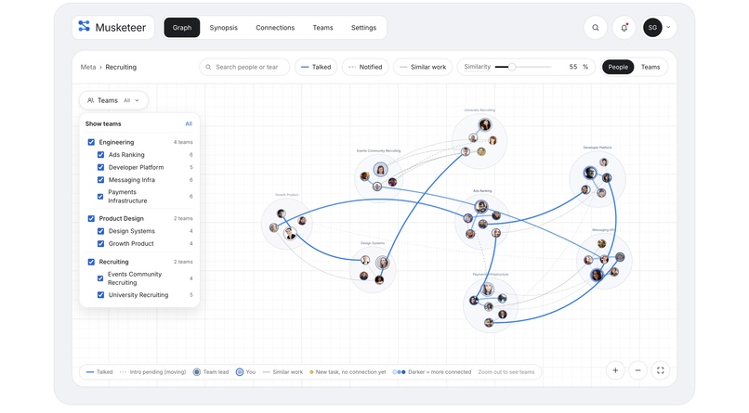Click 'Intro pending (moving)' legend entry
This screenshot has width=749, height=413.
coord(152,372)
